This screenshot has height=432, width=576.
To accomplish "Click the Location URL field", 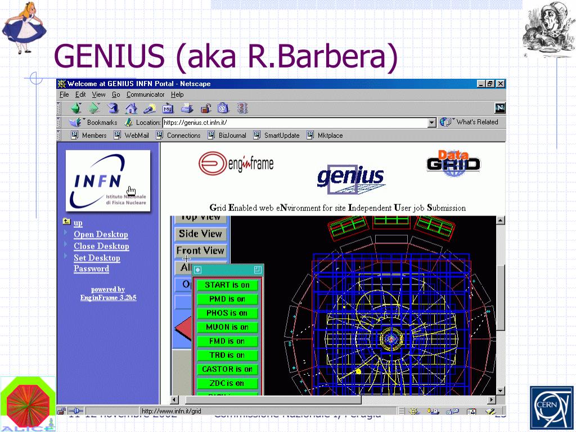I will click(295, 122).
